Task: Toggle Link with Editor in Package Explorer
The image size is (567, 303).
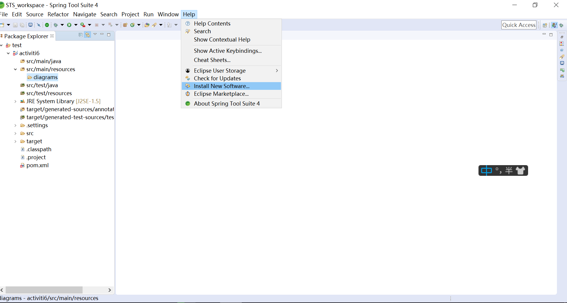Action: point(87,35)
